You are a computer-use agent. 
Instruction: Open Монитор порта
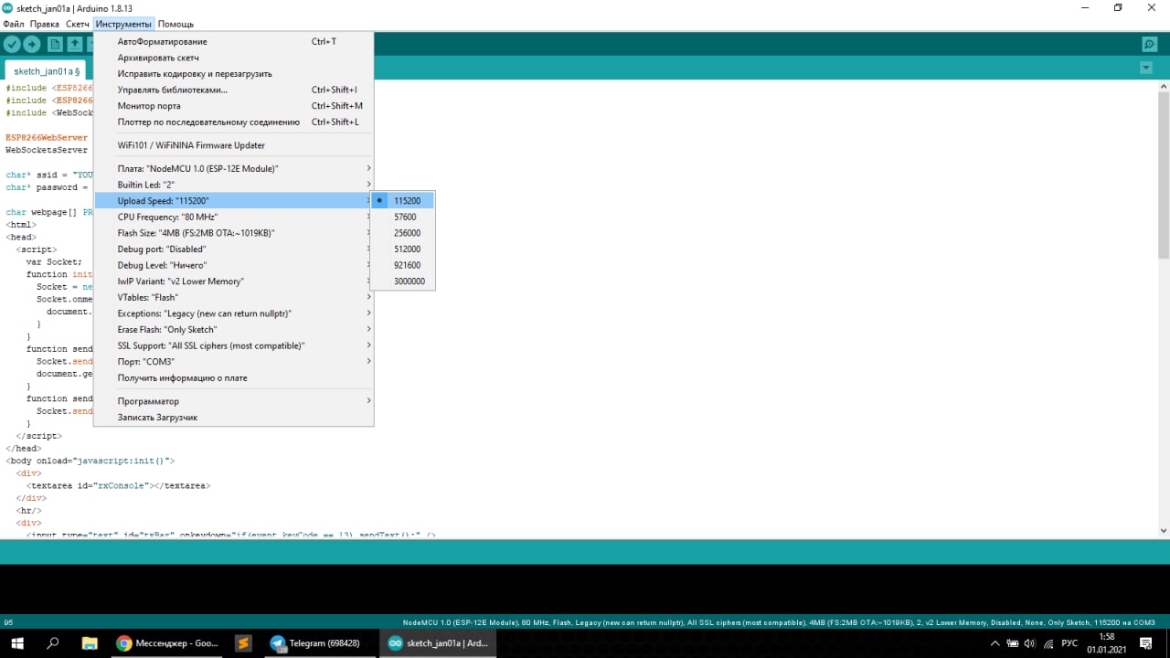234,106
